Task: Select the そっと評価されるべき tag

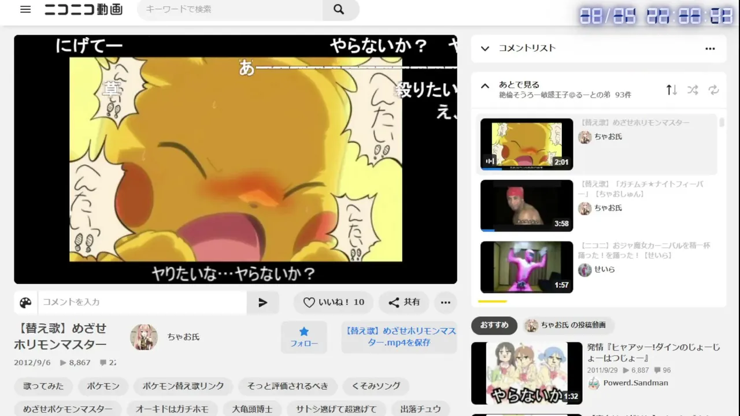Action: pyautogui.click(x=287, y=386)
